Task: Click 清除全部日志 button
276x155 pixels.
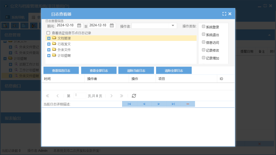Action: point(174,70)
